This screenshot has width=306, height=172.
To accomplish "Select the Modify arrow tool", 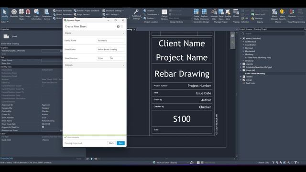I will coord(4,13).
